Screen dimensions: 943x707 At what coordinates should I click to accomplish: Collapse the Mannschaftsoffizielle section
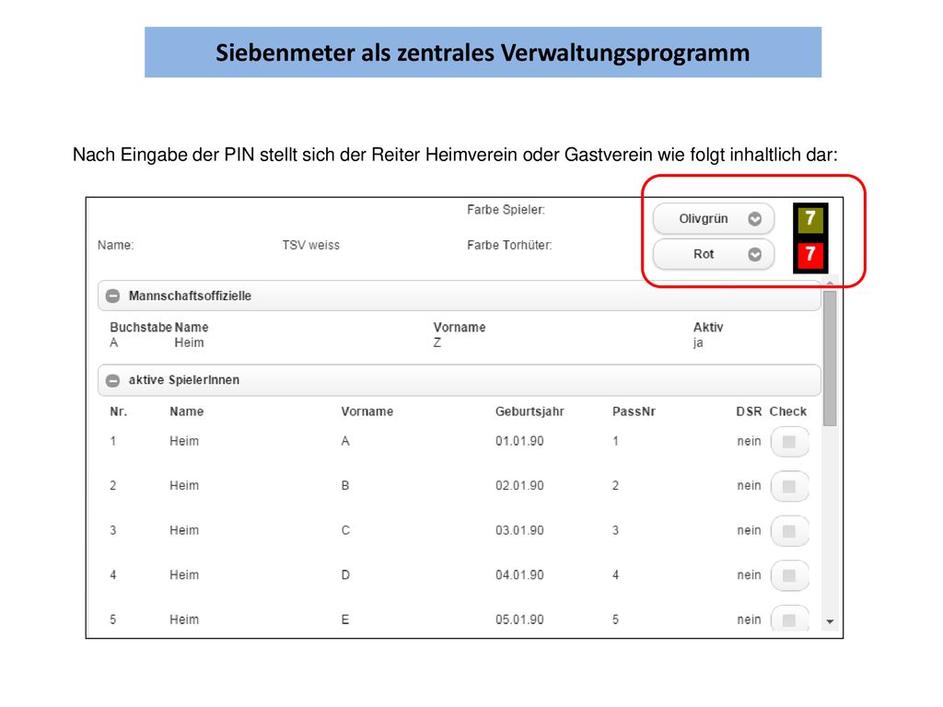459,296
